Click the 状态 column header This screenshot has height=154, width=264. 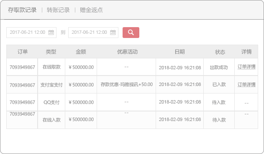(220, 52)
